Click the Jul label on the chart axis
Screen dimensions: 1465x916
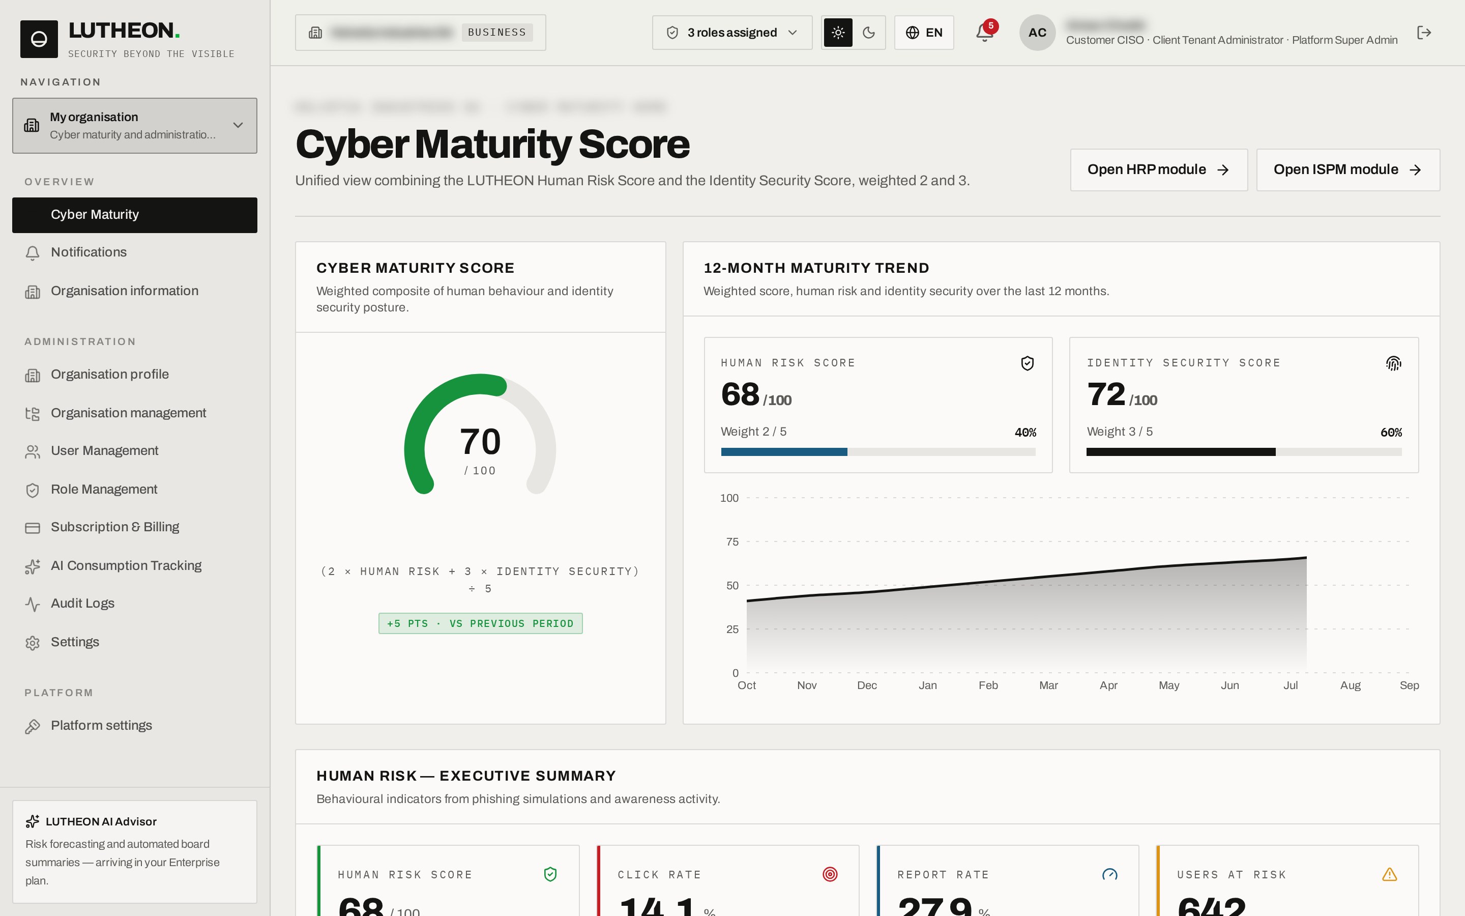1290,685
